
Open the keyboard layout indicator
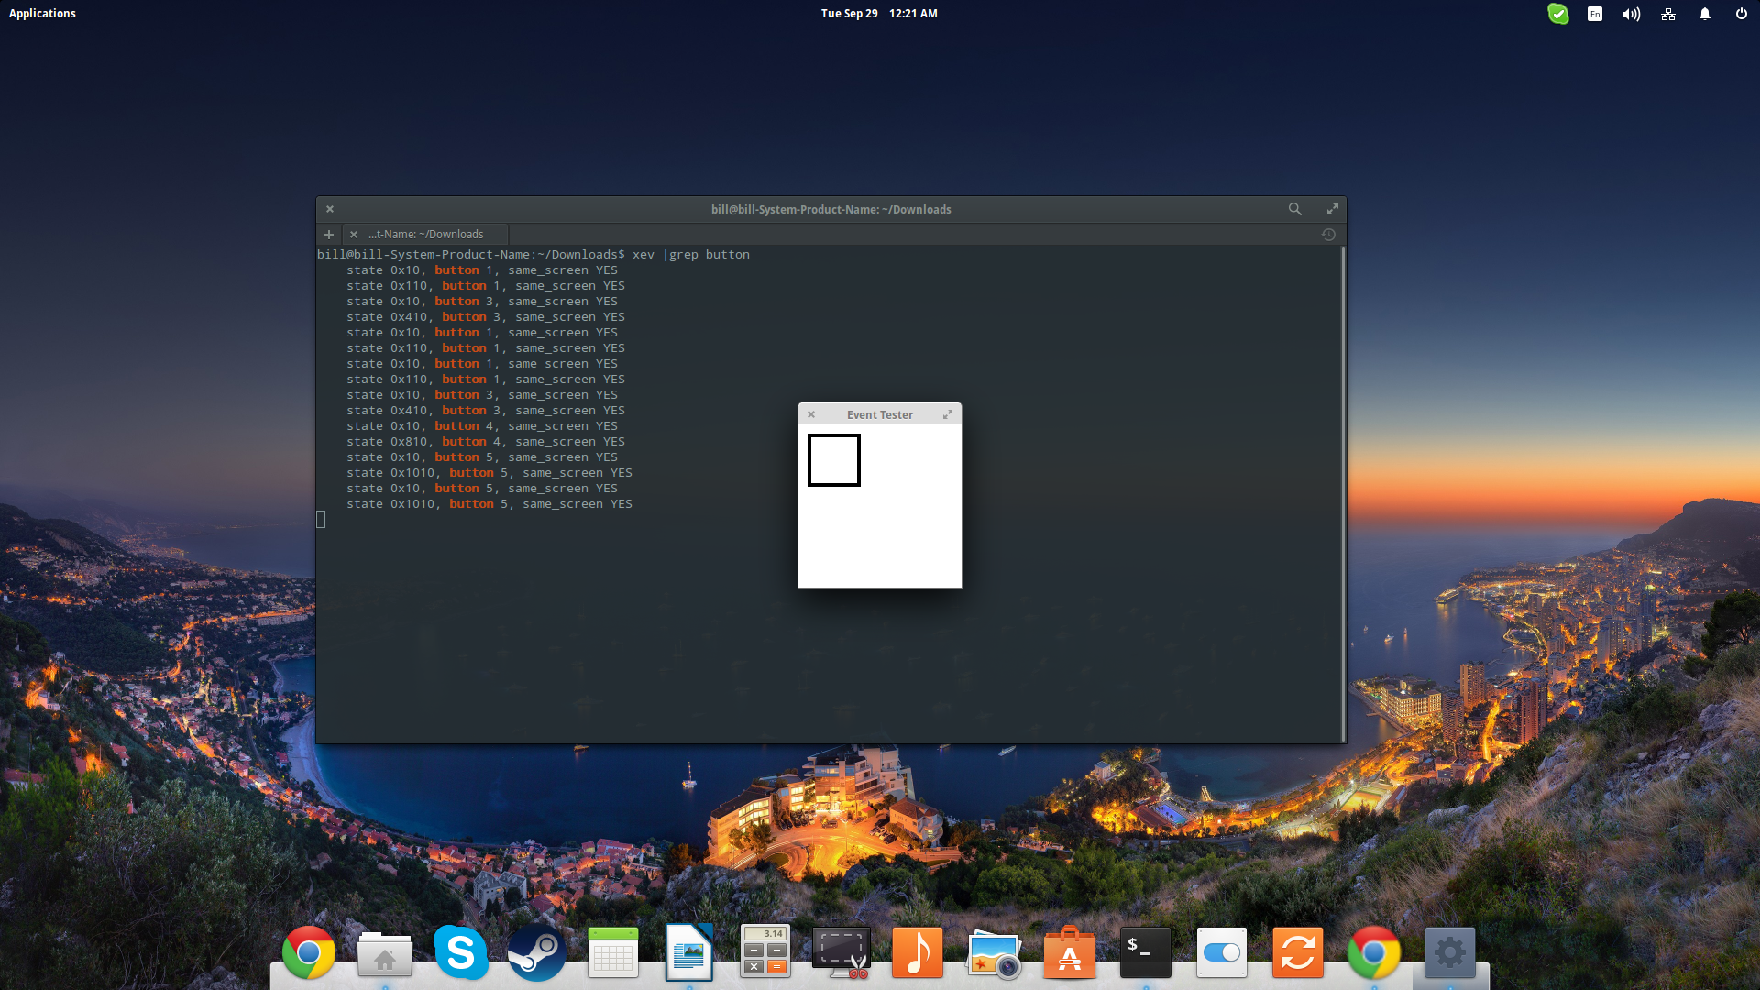tap(1595, 14)
